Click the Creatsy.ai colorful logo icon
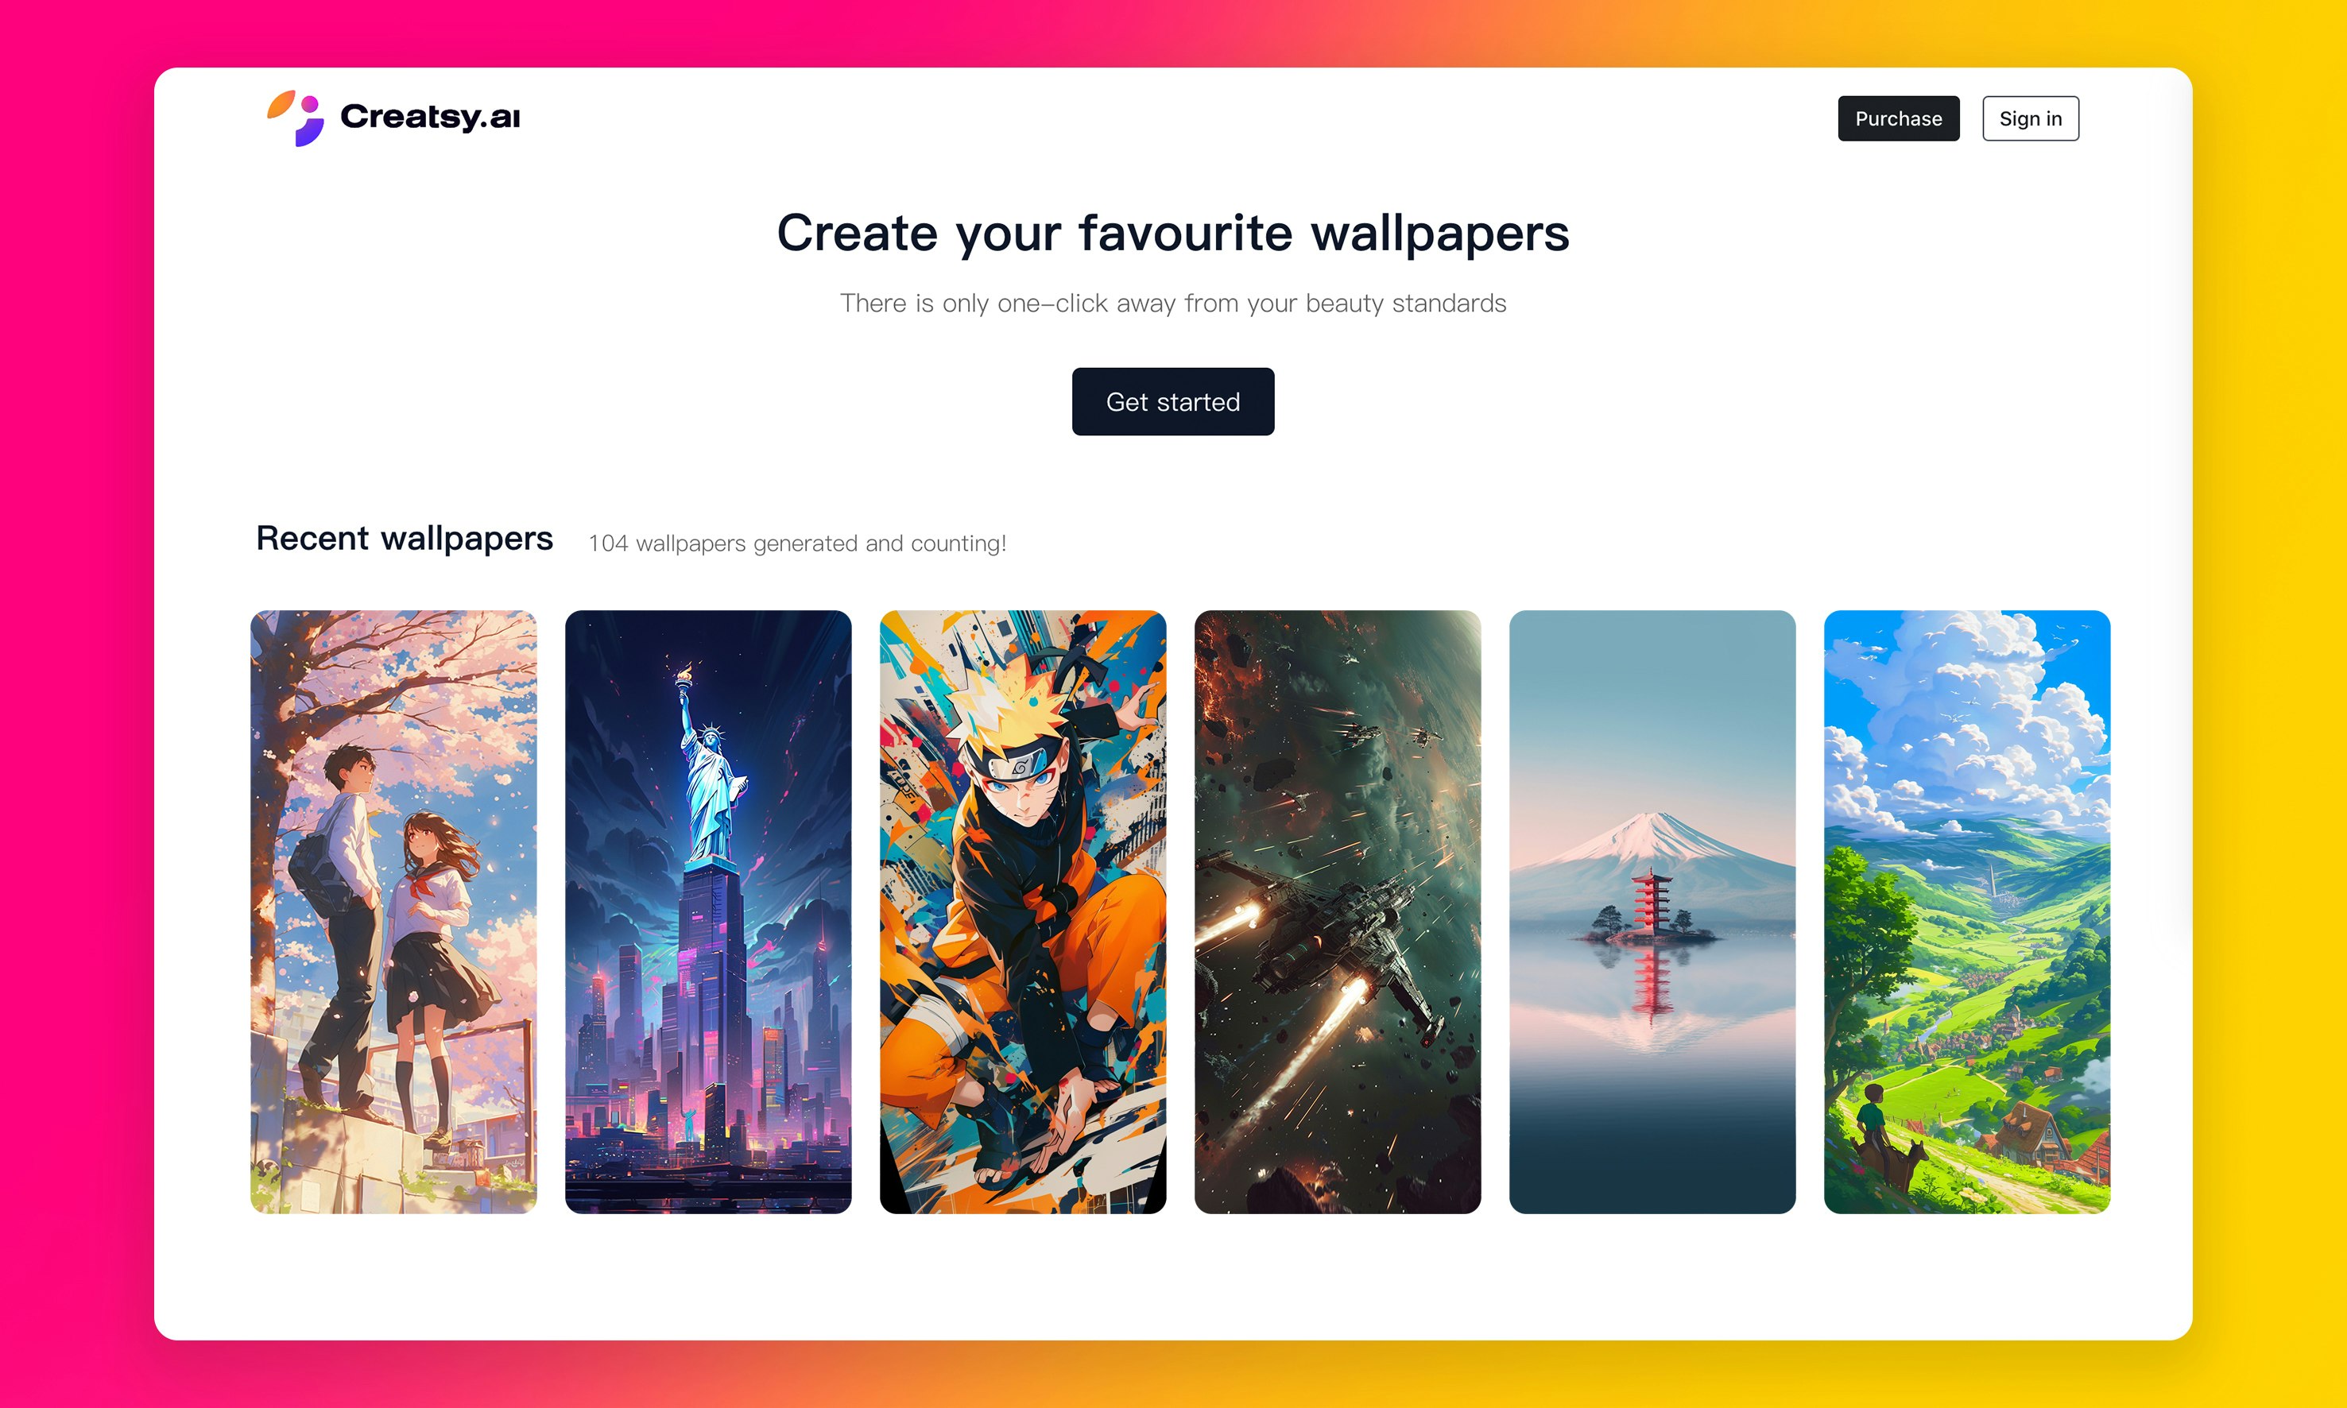2347x1408 pixels. (295, 118)
